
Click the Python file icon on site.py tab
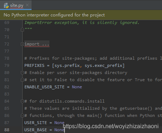(x=6, y=5)
